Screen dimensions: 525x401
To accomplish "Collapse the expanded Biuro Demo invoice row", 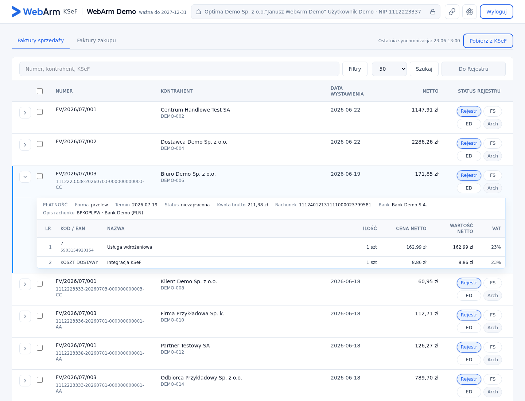I will [25, 177].
